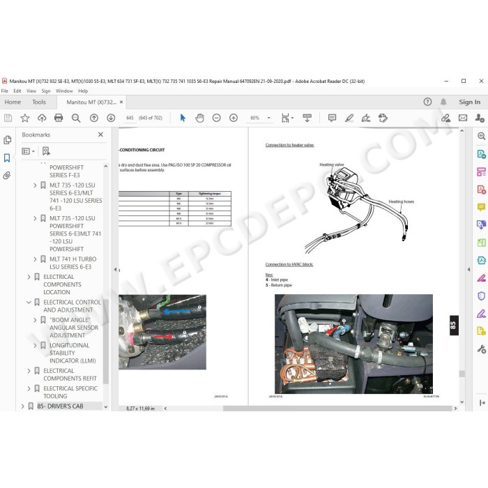
Task: Go to previous page arrow
Action: tap(94, 118)
